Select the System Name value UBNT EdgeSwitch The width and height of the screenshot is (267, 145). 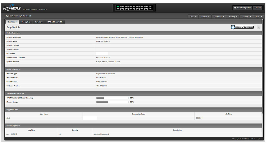[103, 41]
